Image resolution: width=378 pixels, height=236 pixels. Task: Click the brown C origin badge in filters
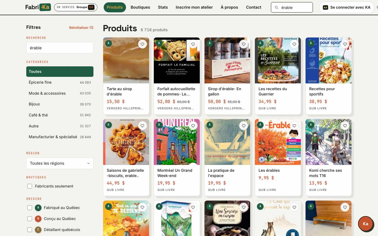click(38, 230)
